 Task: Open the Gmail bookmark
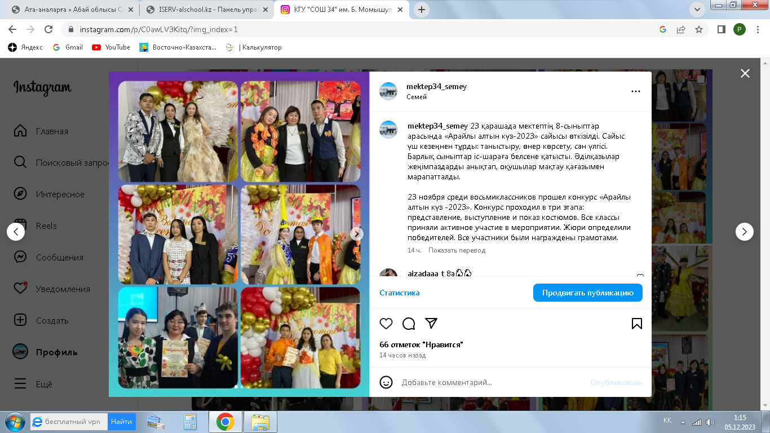tap(68, 47)
